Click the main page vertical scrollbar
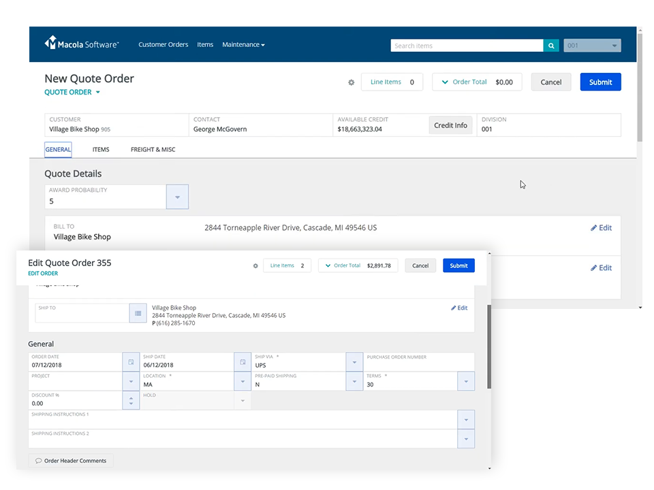The image size is (654, 490). point(640,88)
